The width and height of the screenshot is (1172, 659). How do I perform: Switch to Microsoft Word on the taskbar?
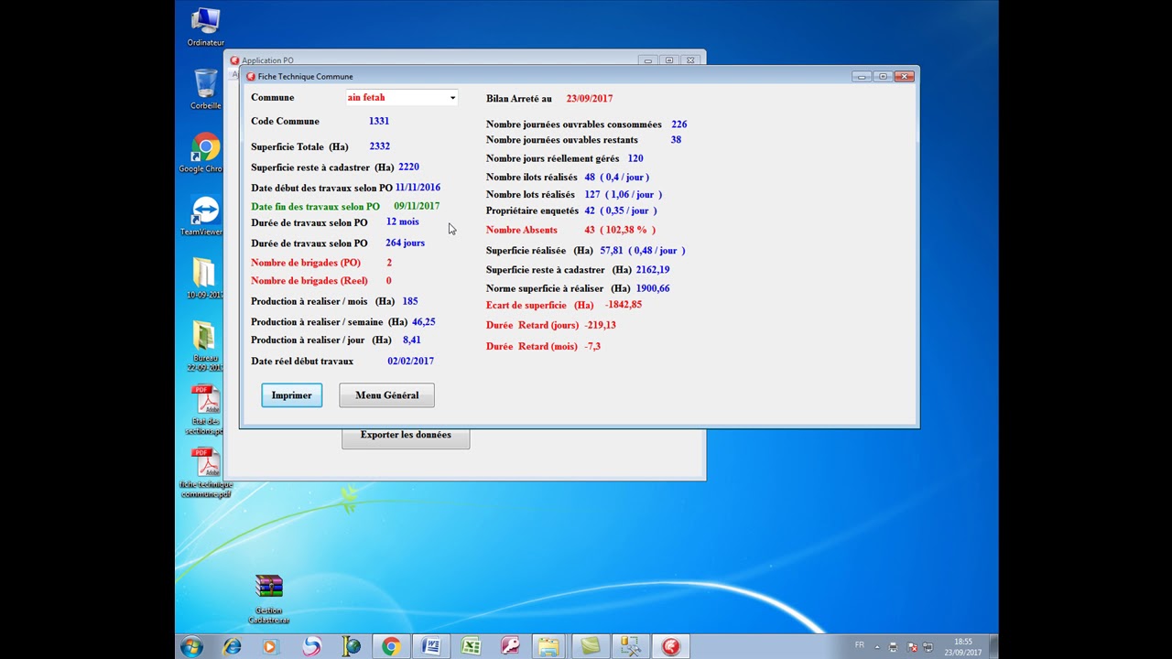(x=431, y=647)
